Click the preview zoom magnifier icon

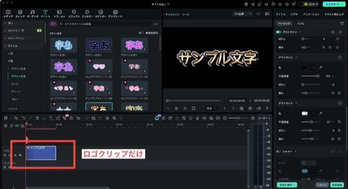(242, 108)
